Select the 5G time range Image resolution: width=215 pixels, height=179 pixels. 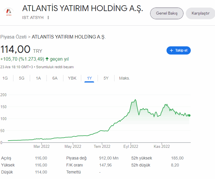(x=22, y=78)
